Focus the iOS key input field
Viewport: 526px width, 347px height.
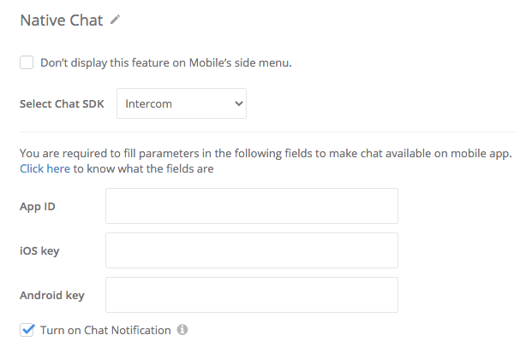pos(252,250)
